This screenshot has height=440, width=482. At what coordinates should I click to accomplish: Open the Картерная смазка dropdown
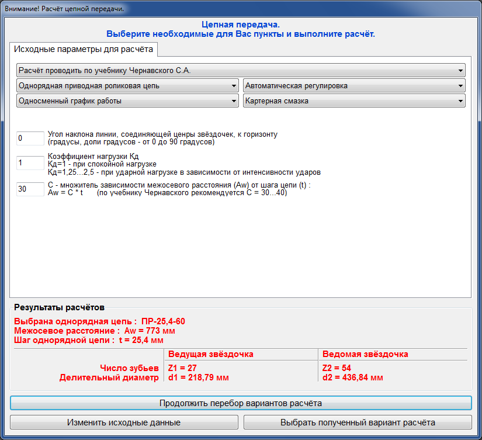(354, 101)
